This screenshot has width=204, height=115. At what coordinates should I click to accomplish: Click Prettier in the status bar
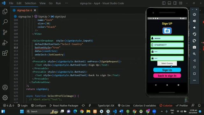tap(182, 105)
